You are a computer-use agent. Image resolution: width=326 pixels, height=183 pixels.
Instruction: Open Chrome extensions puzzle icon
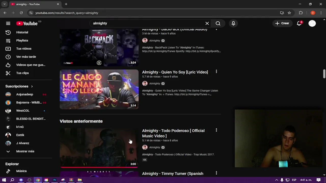[301, 13]
